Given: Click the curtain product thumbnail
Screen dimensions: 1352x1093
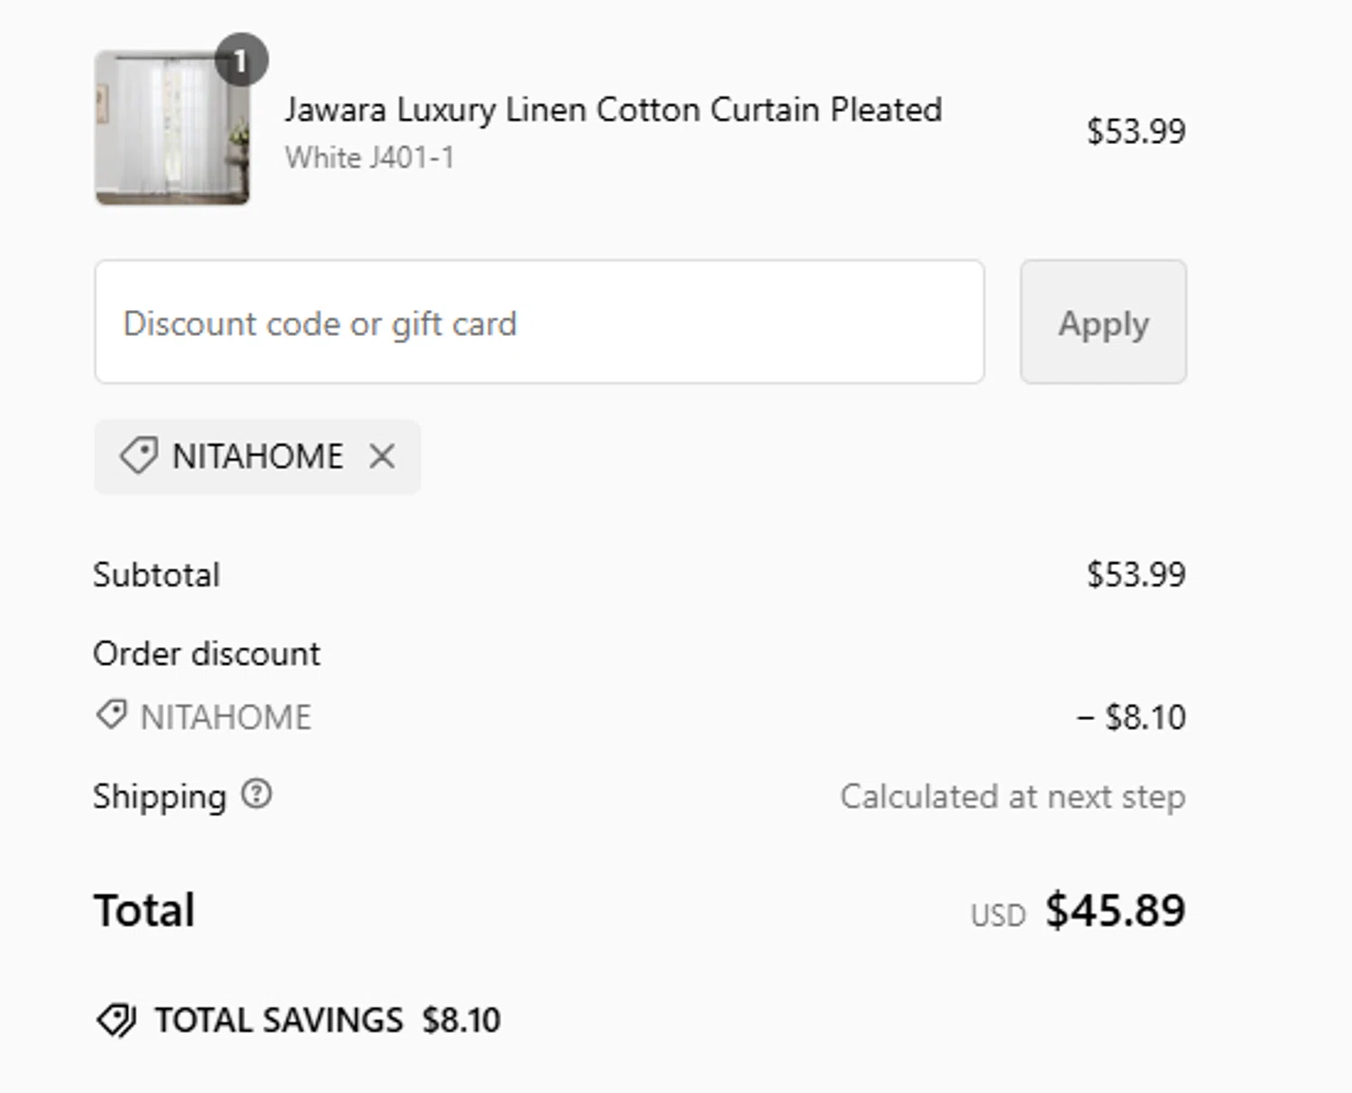Looking at the screenshot, I should tap(171, 128).
